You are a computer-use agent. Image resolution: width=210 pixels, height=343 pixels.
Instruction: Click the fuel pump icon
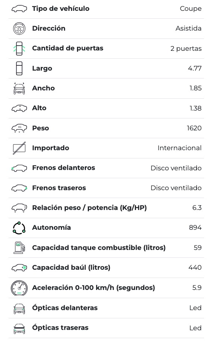(x=19, y=248)
